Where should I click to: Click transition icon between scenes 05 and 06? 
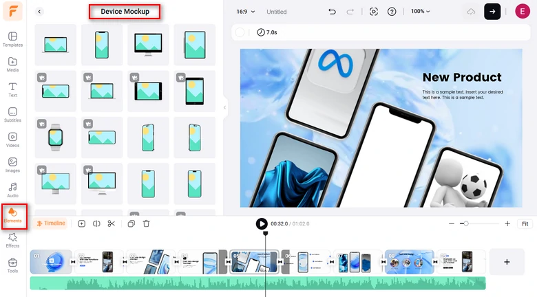280,262
